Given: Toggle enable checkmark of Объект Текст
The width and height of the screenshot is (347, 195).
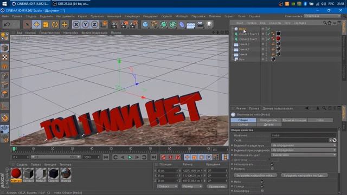Looking at the screenshot, I should coord(268,39).
